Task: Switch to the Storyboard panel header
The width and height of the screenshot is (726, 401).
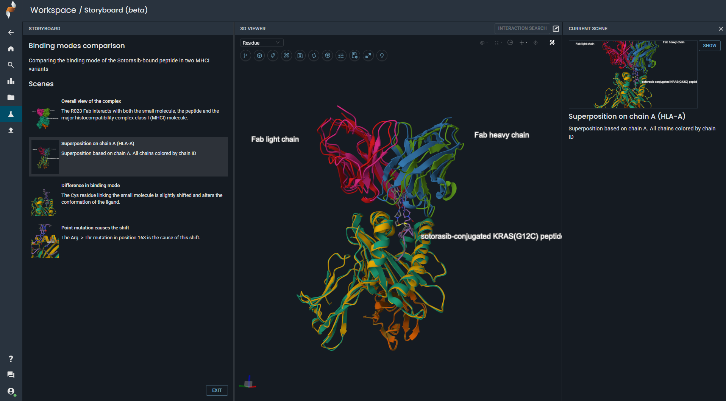Action: click(x=44, y=28)
